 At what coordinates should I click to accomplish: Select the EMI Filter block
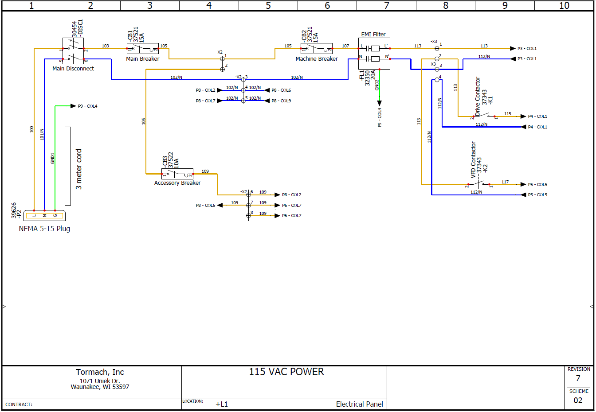click(x=374, y=52)
